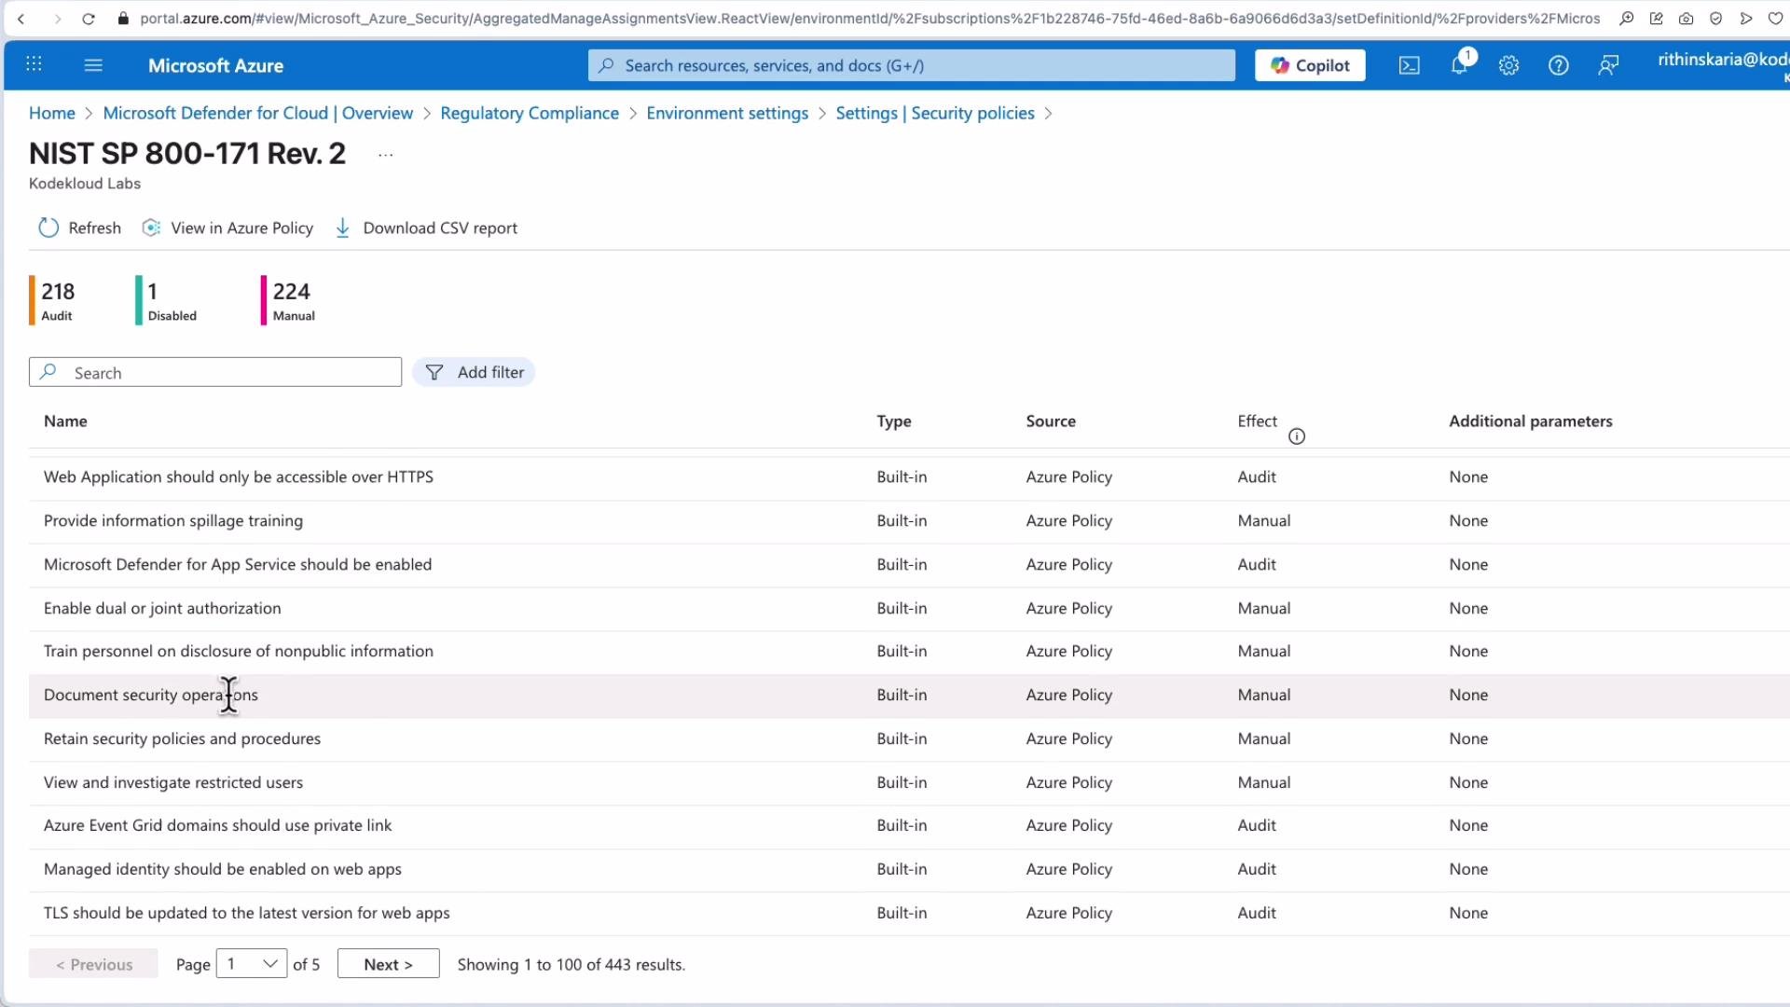
Task: Select Enable dual or joint authorization row
Action: 909,609
